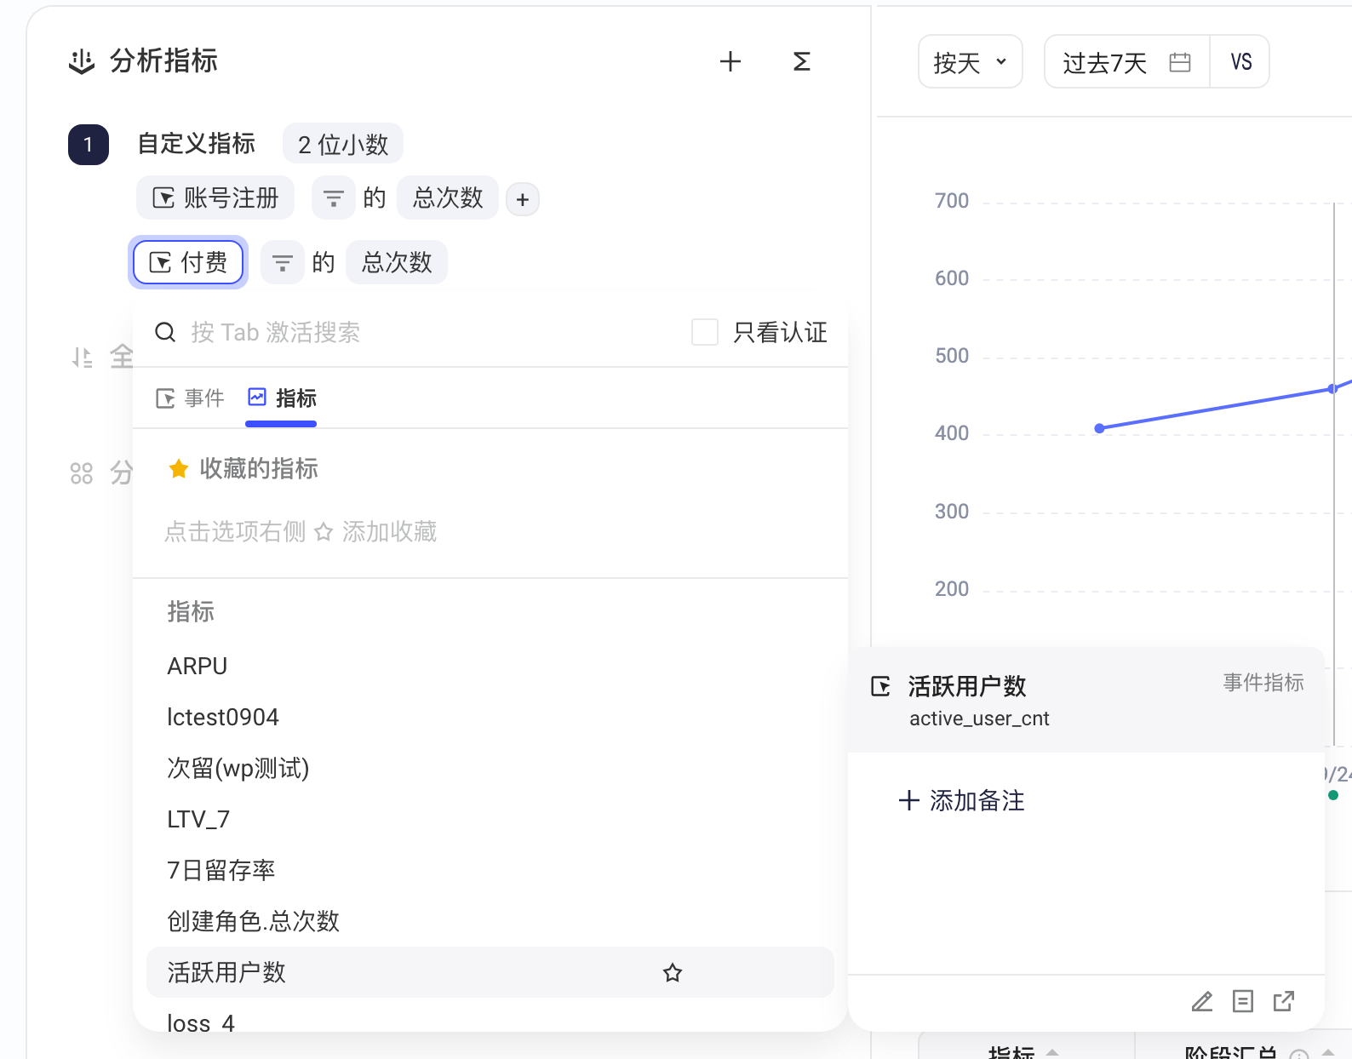Open the 过去7天 date range picker
Viewport: 1352px width, 1059px height.
(x=1126, y=61)
